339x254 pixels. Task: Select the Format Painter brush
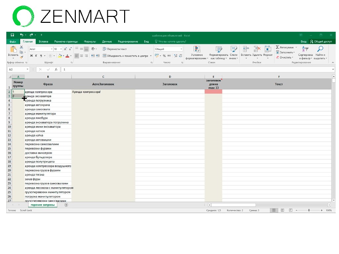[x=22, y=57]
